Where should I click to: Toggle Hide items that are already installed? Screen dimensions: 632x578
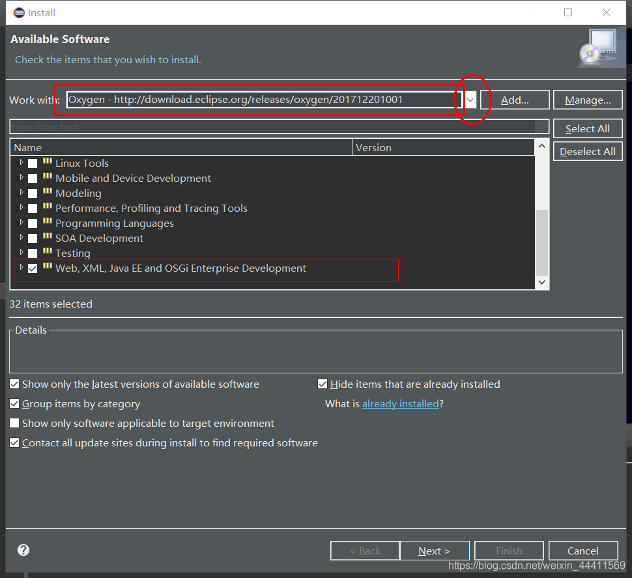[323, 384]
